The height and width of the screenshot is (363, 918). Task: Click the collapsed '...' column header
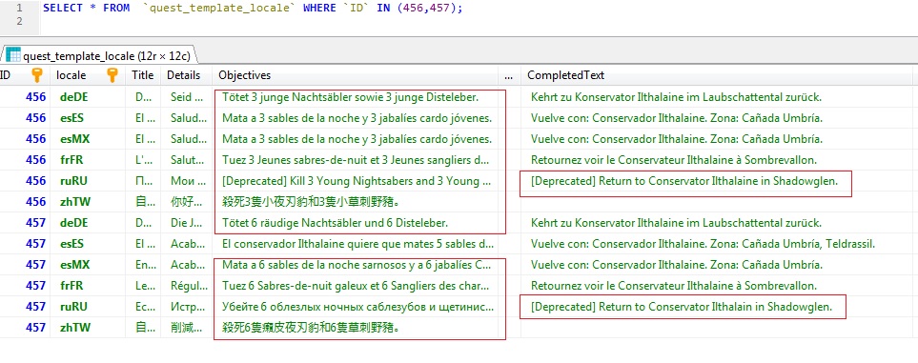coord(509,75)
